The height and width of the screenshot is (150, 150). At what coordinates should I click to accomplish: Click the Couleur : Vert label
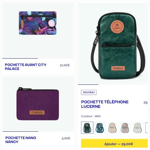(91, 116)
